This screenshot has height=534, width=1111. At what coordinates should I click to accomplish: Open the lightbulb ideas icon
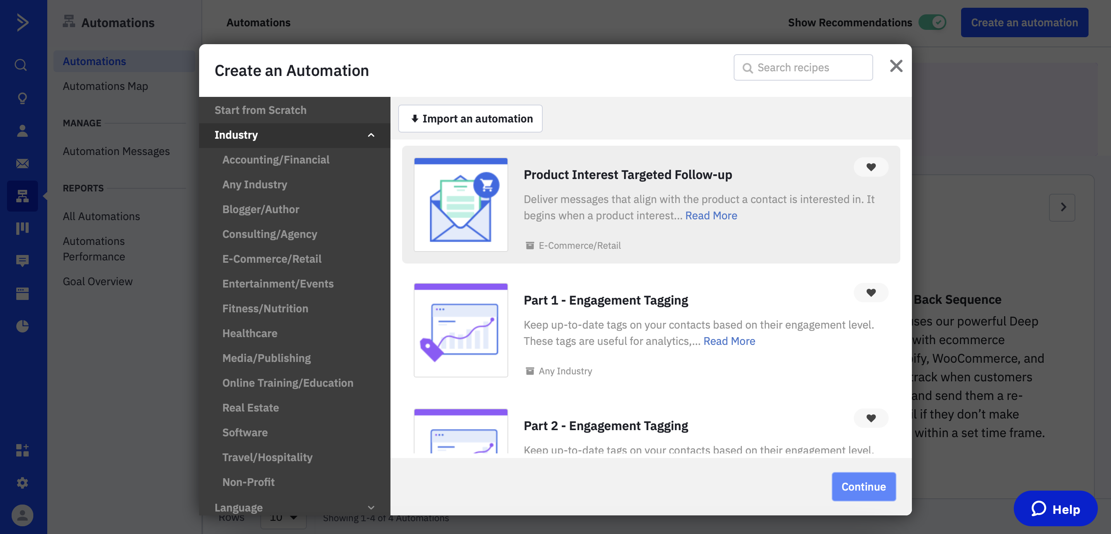tap(22, 98)
